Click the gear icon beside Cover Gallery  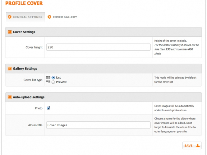point(49,17)
